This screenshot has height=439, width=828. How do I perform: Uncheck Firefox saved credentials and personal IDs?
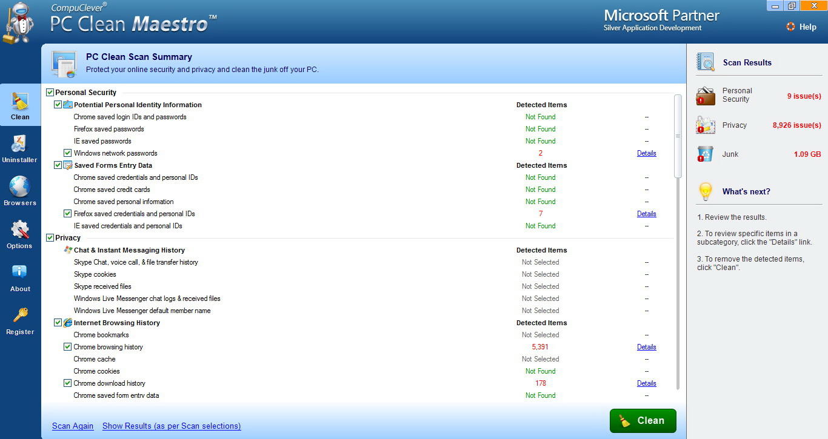[68, 214]
